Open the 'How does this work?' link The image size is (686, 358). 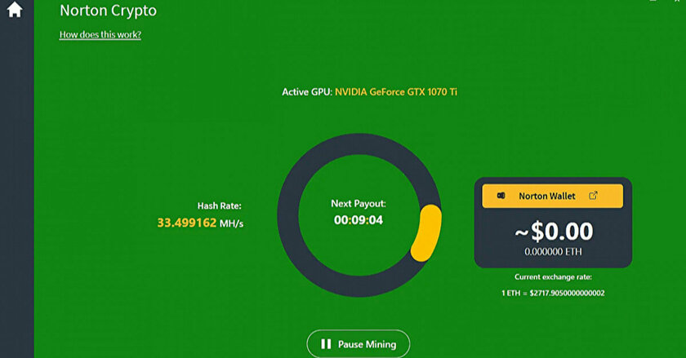pos(100,34)
